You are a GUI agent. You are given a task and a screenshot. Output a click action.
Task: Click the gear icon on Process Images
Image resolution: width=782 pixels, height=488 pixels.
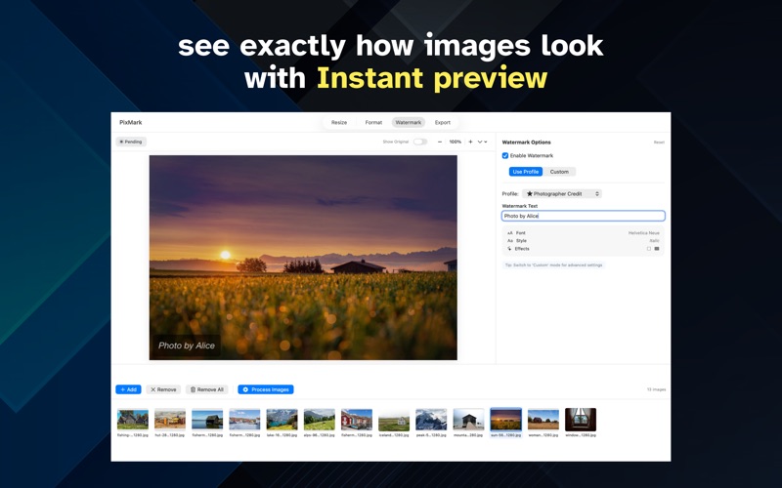245,389
